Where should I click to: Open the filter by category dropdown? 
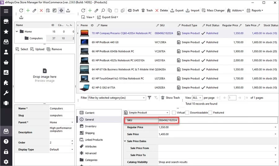click(144, 98)
